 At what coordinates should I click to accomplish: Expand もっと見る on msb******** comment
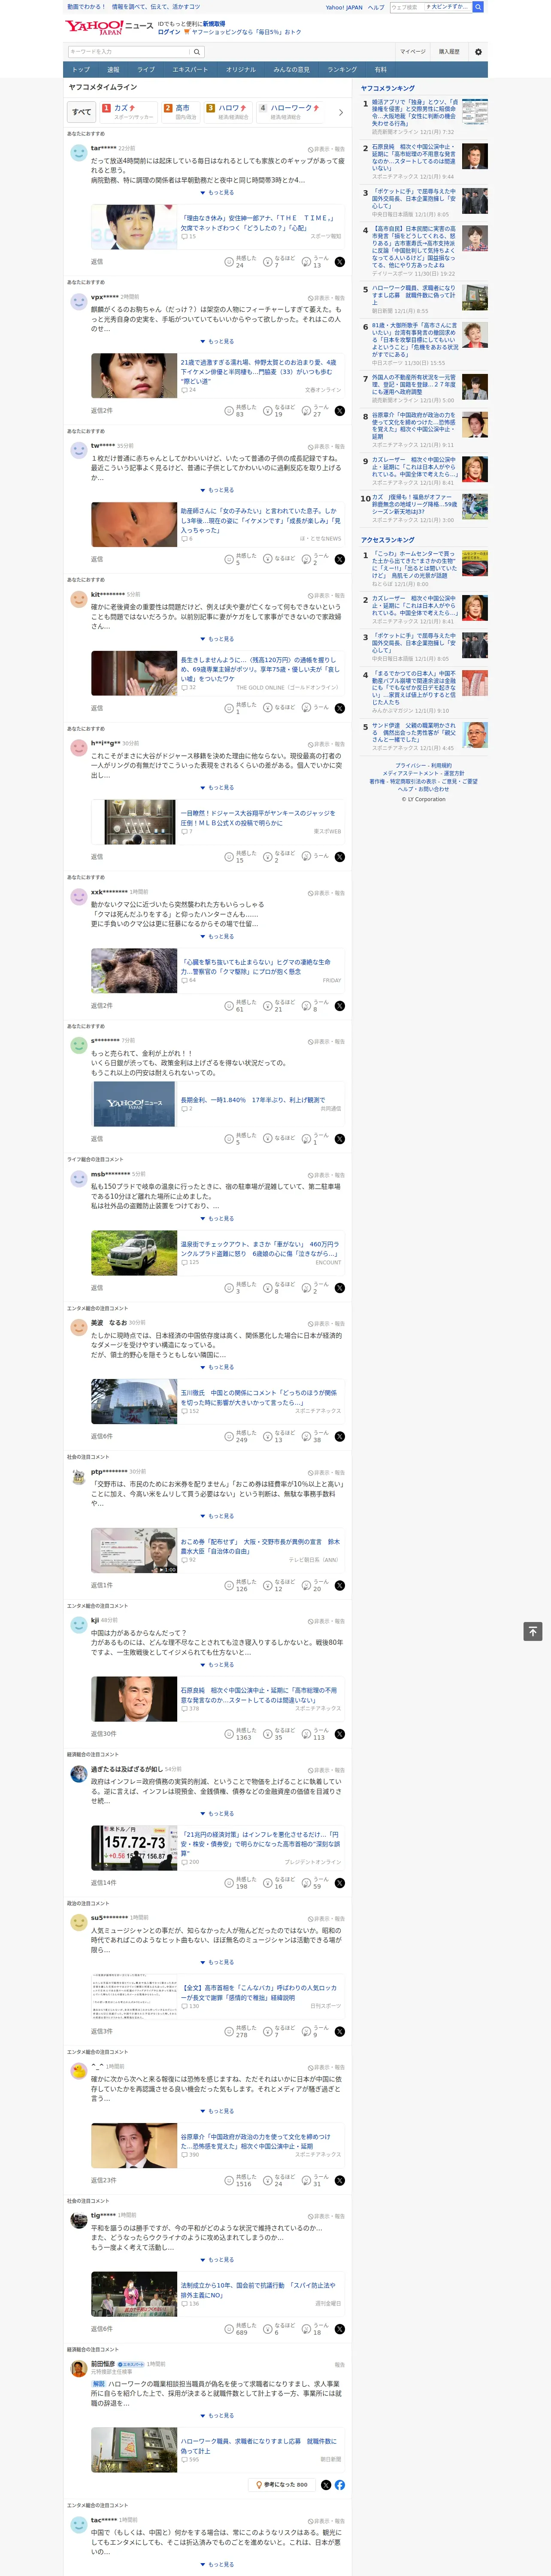[x=218, y=1219]
